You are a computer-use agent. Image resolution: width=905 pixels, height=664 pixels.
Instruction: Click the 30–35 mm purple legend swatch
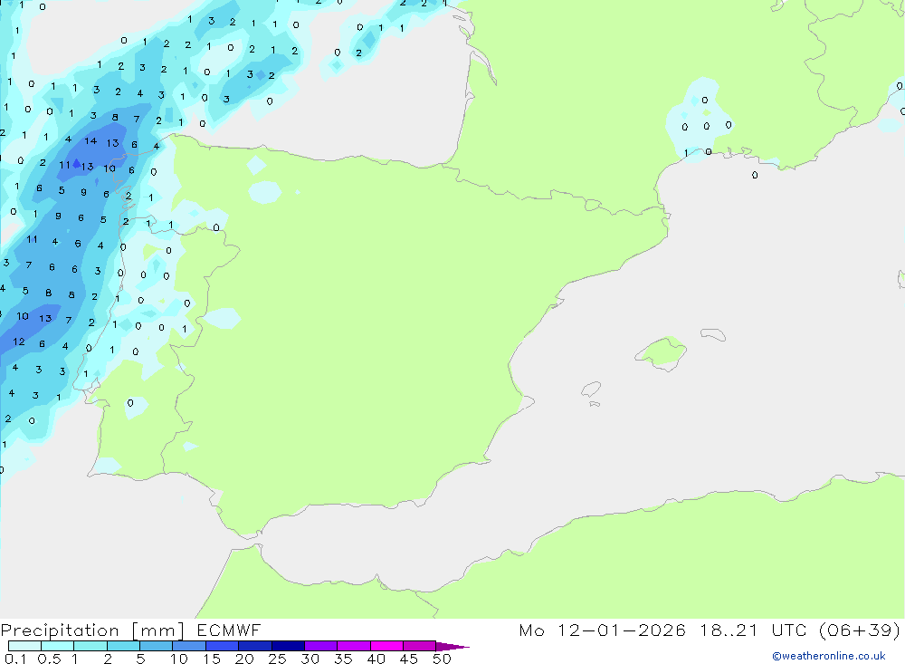click(x=321, y=646)
